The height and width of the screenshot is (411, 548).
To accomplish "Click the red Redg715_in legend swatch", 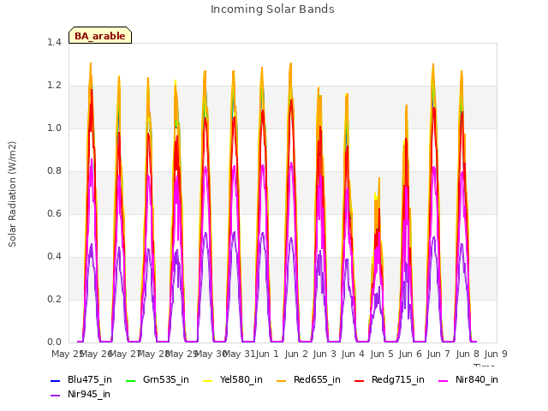I will click(x=360, y=380).
